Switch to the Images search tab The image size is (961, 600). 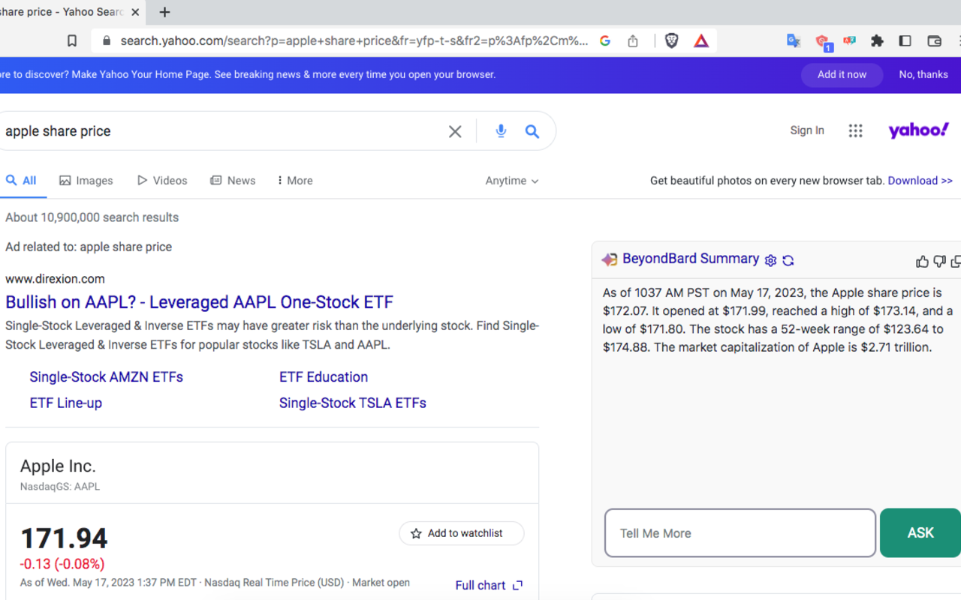(86, 180)
